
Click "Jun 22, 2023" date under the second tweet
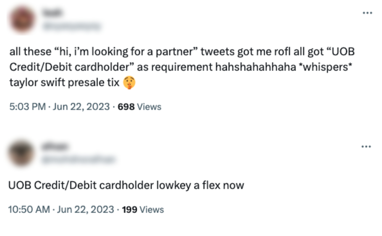point(85,210)
